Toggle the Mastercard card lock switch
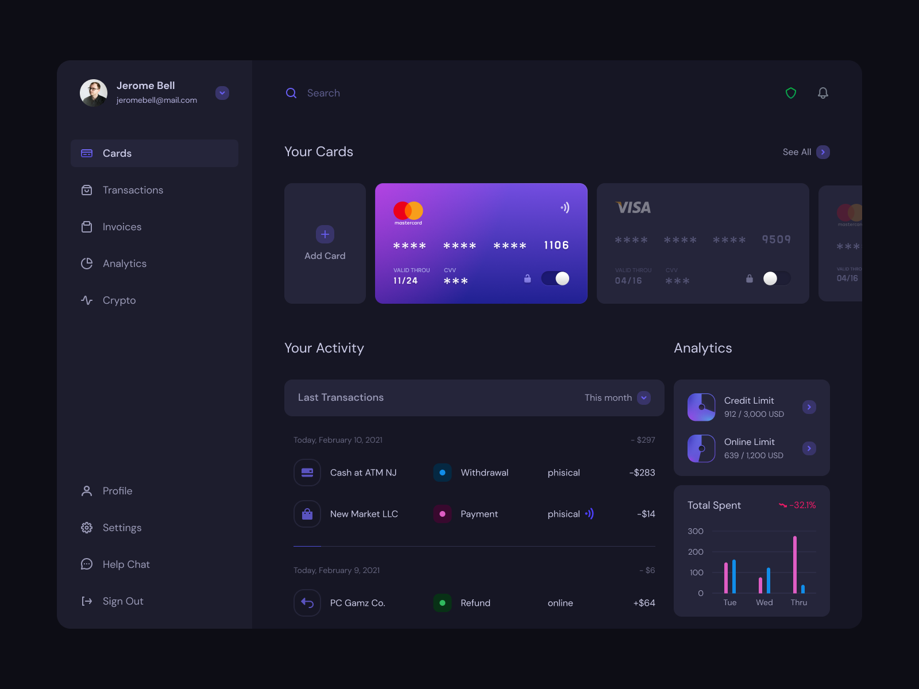This screenshot has width=919, height=689. 555,278
